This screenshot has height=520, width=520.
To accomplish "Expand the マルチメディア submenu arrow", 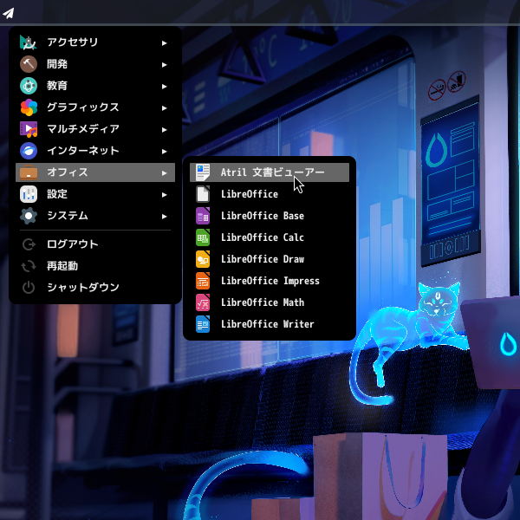I will 164,130.
